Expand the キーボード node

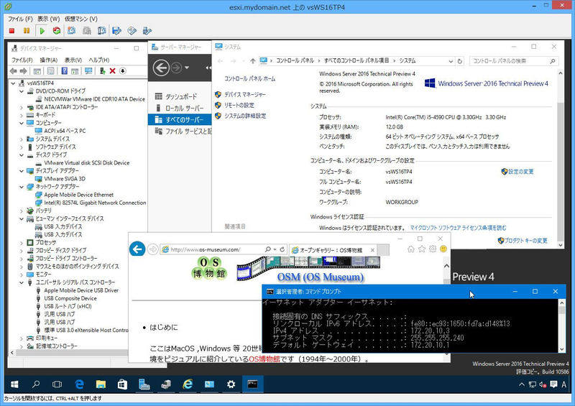[x=22, y=115]
